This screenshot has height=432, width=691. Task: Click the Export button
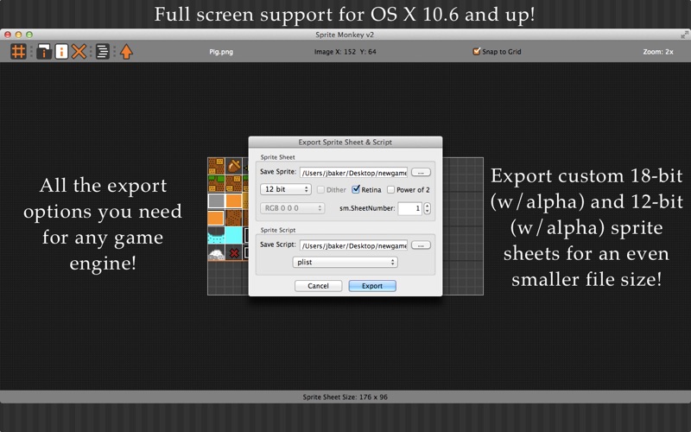tap(372, 286)
